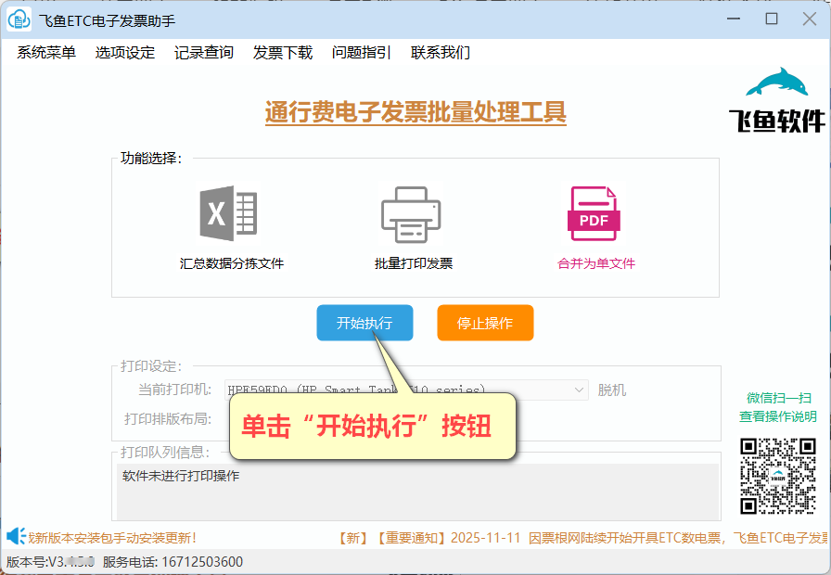This screenshot has height=575, width=831.
Task: Click the speaker icon in status bar
Action: tap(14, 536)
